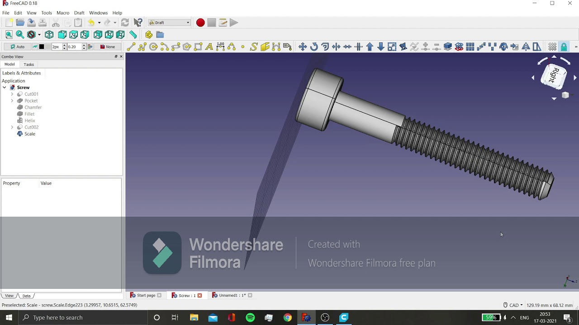
Task: Select the Draft Ellipse tool
Action: pyautogui.click(x=176, y=47)
